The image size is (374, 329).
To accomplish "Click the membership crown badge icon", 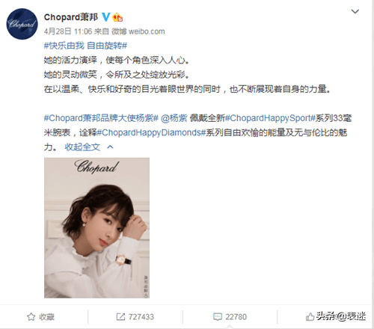I will click(x=117, y=17).
